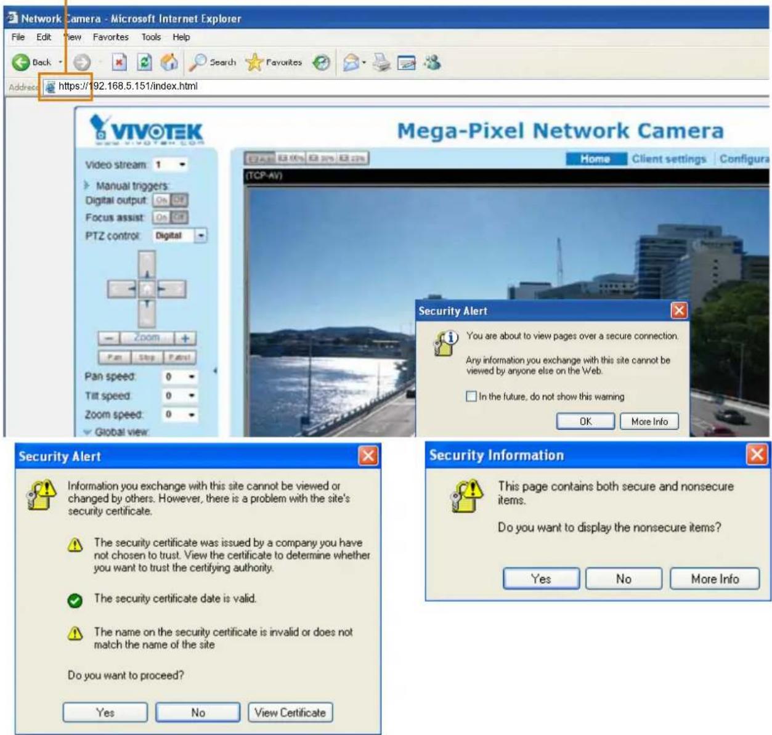The width and height of the screenshot is (772, 735).
Task: Click OK in the Security Alert dialog
Action: coord(585,421)
